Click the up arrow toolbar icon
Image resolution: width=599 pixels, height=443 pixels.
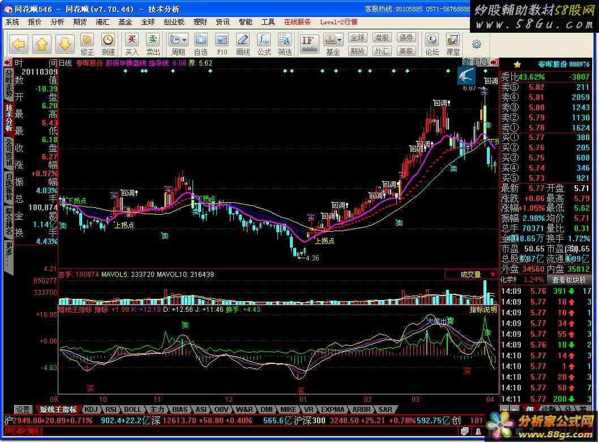[x=42, y=44]
